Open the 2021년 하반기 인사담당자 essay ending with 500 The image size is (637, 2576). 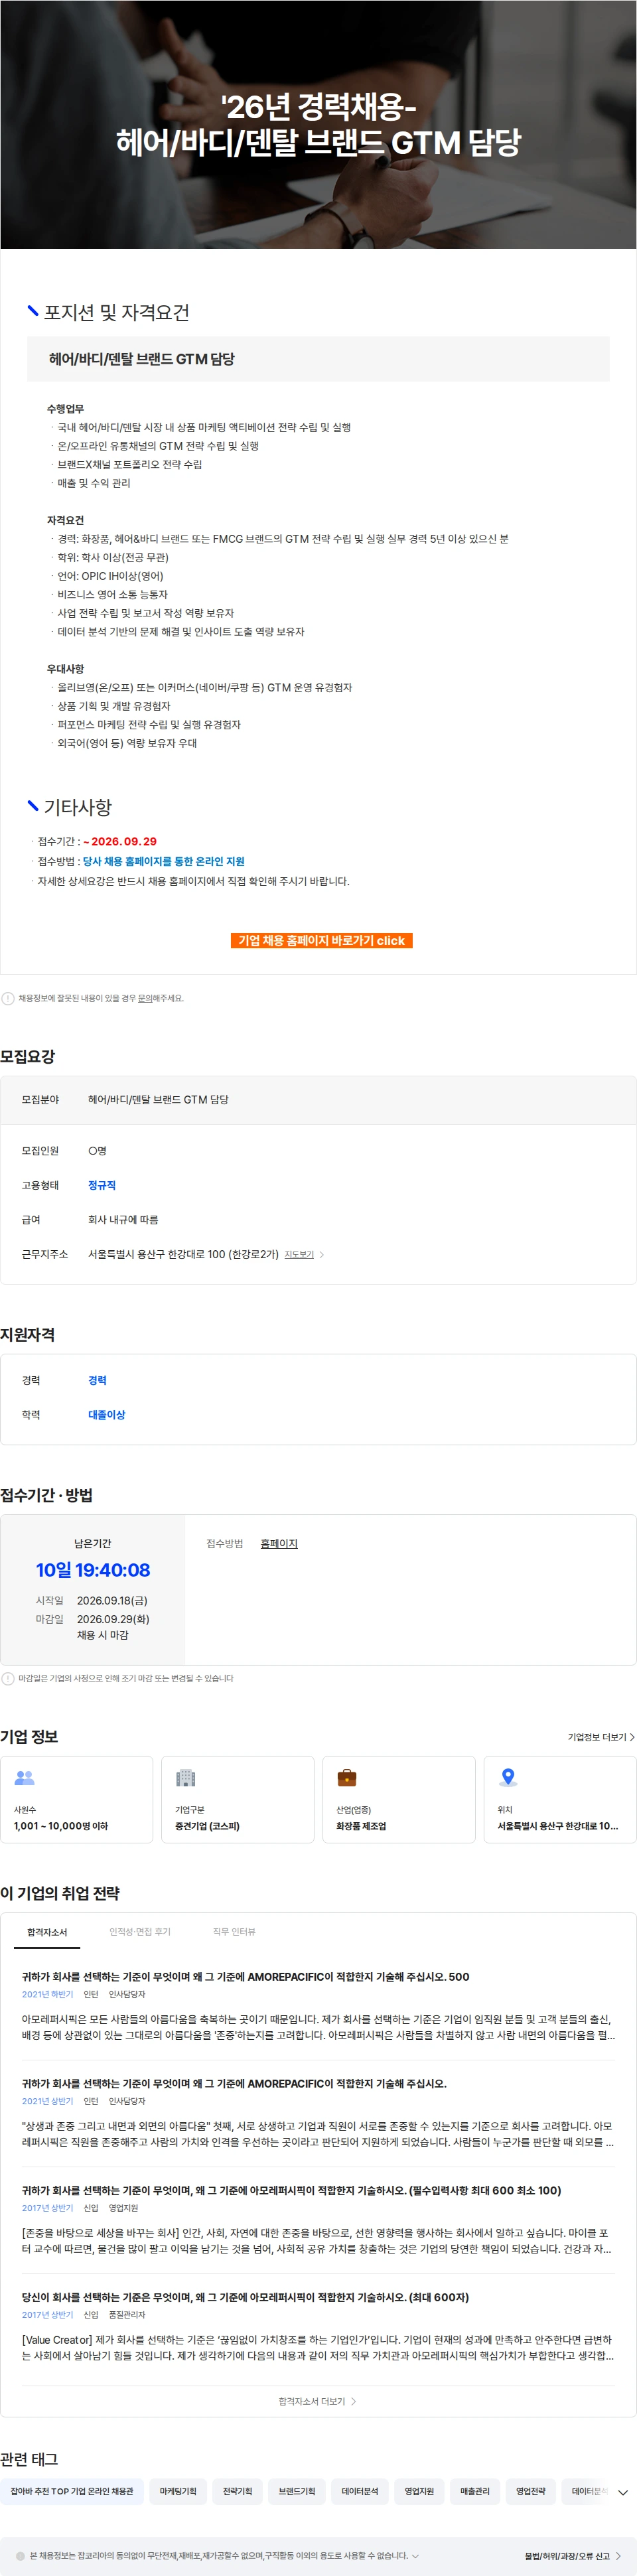click(245, 1977)
